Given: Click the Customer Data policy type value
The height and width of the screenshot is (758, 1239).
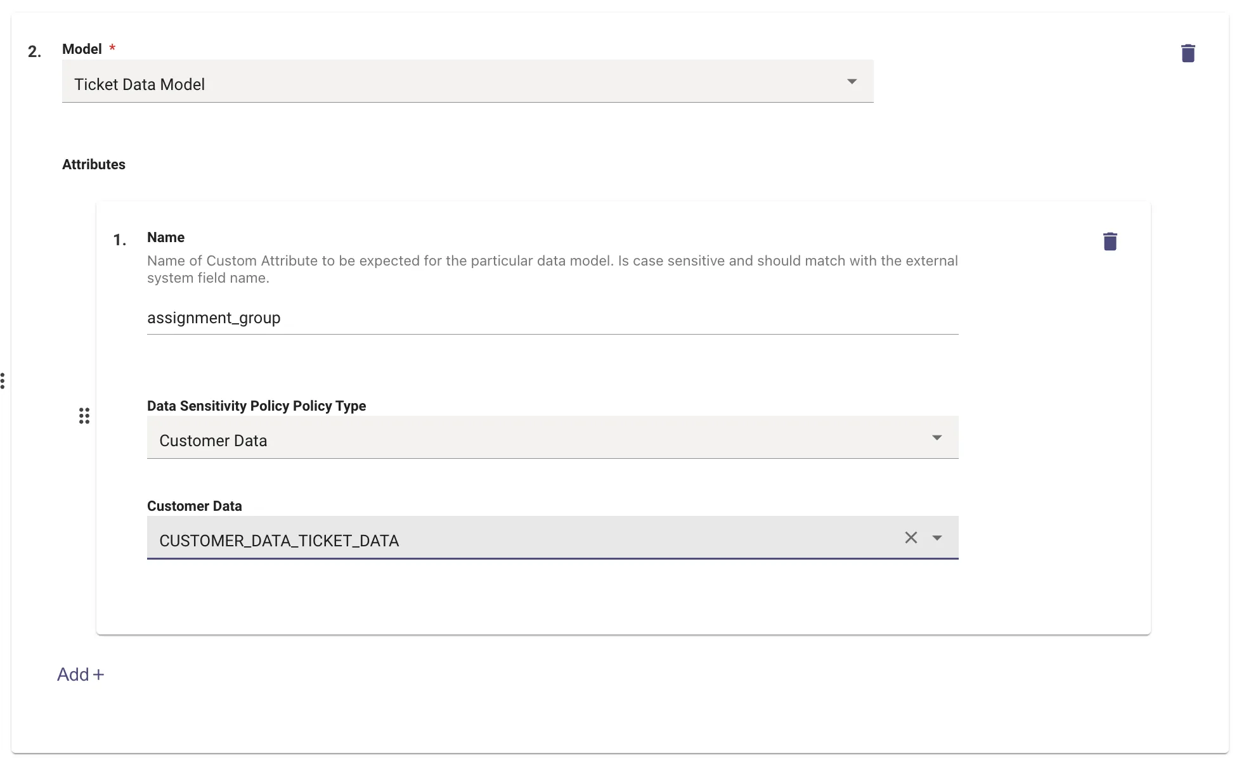Looking at the screenshot, I should point(213,440).
